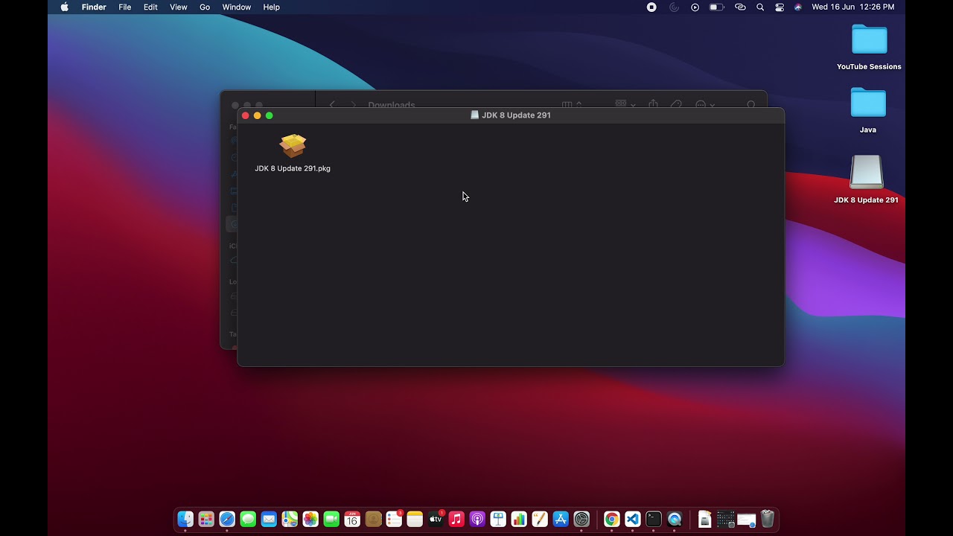Viewport: 953px width, 536px height.
Task: Open the File menu
Action: [125, 7]
